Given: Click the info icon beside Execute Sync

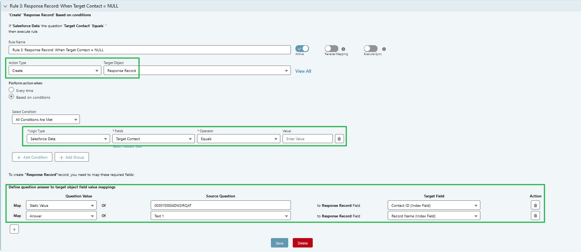Looking at the screenshot, I should [x=383, y=49].
